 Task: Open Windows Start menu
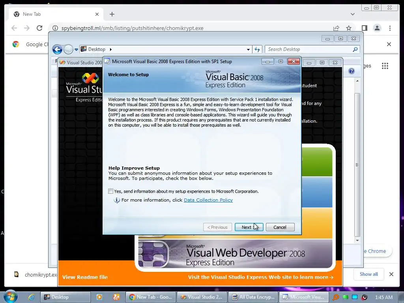click(10, 297)
